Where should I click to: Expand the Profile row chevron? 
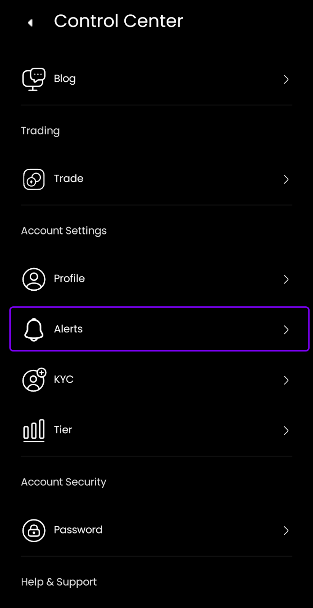[286, 279]
